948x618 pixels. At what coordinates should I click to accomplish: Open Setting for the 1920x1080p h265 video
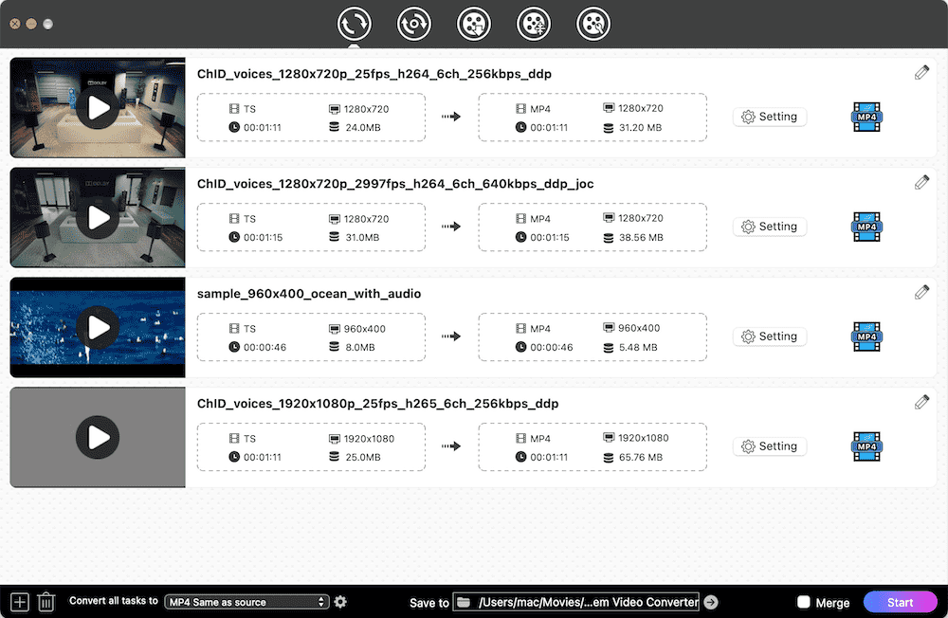point(770,446)
